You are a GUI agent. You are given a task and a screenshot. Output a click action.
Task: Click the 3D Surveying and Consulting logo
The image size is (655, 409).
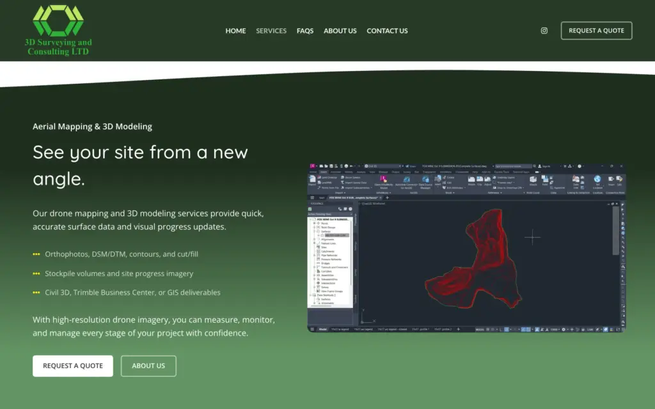click(58, 30)
